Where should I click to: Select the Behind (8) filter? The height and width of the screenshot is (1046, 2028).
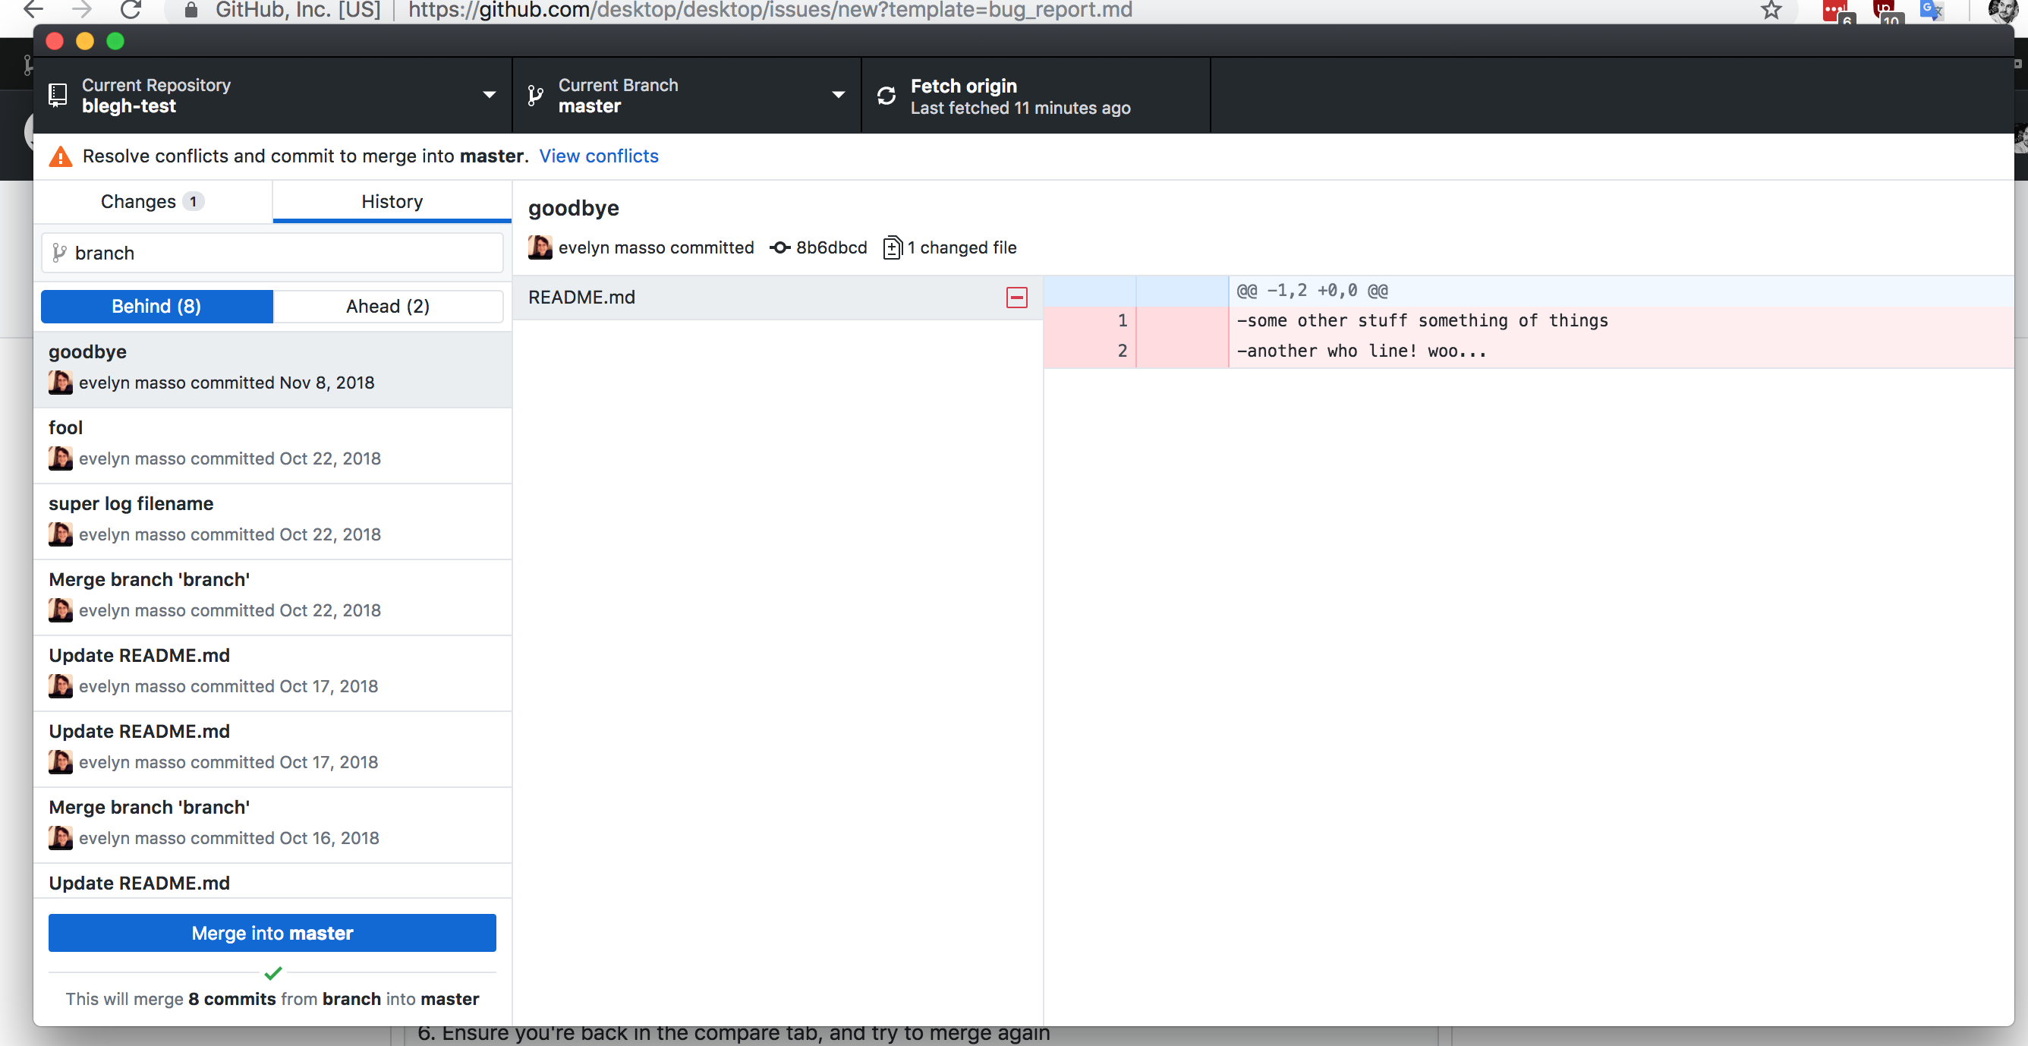156,307
